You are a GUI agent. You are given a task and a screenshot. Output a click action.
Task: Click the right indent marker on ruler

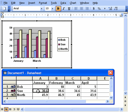click(121, 15)
